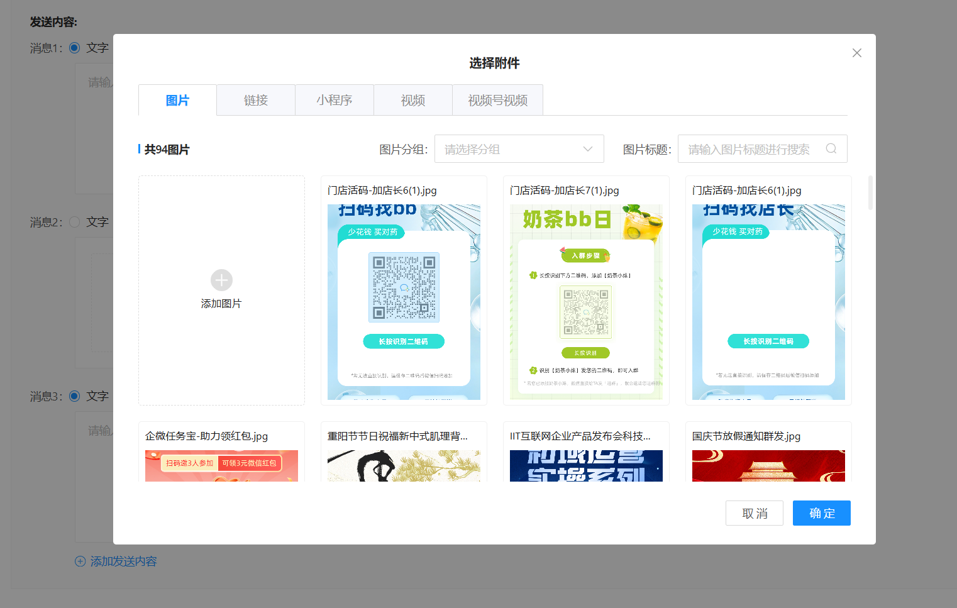Open the 图片分组 dropdown
This screenshot has width=957, height=608.
click(519, 149)
